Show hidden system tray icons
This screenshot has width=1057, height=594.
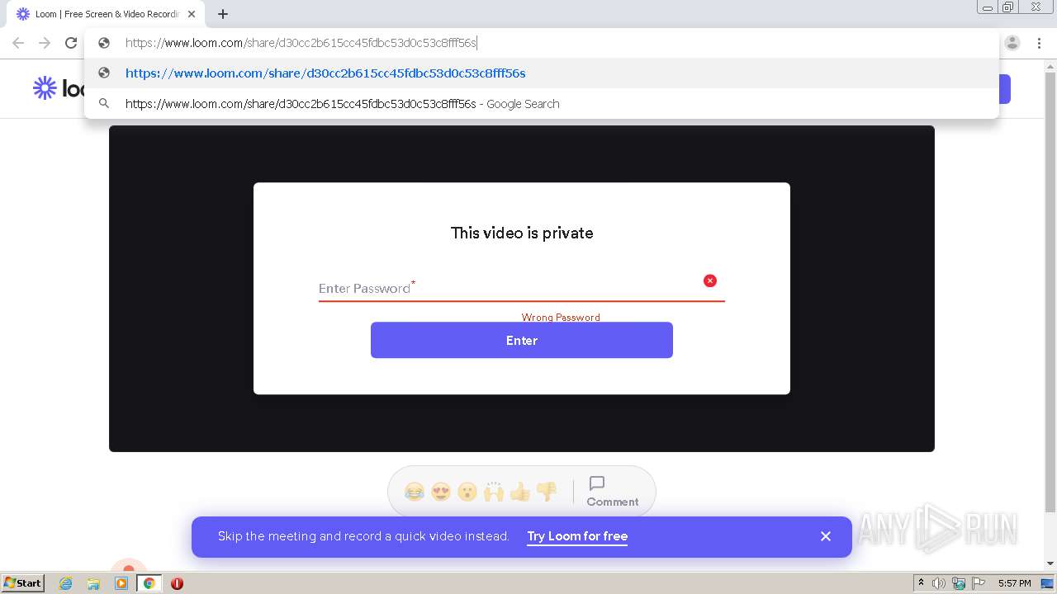point(921,583)
